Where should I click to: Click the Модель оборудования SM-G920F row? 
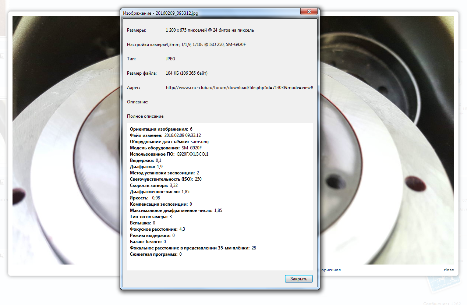point(166,148)
